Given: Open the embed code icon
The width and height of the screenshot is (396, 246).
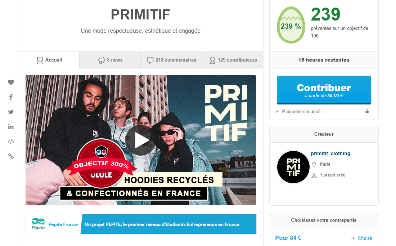Looking at the screenshot, I should click(11, 142).
